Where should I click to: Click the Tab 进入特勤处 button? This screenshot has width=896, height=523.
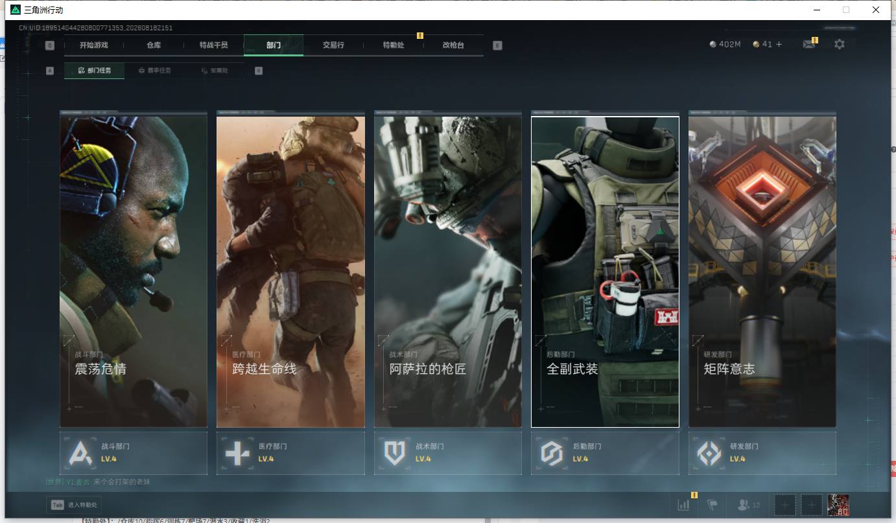point(74,505)
